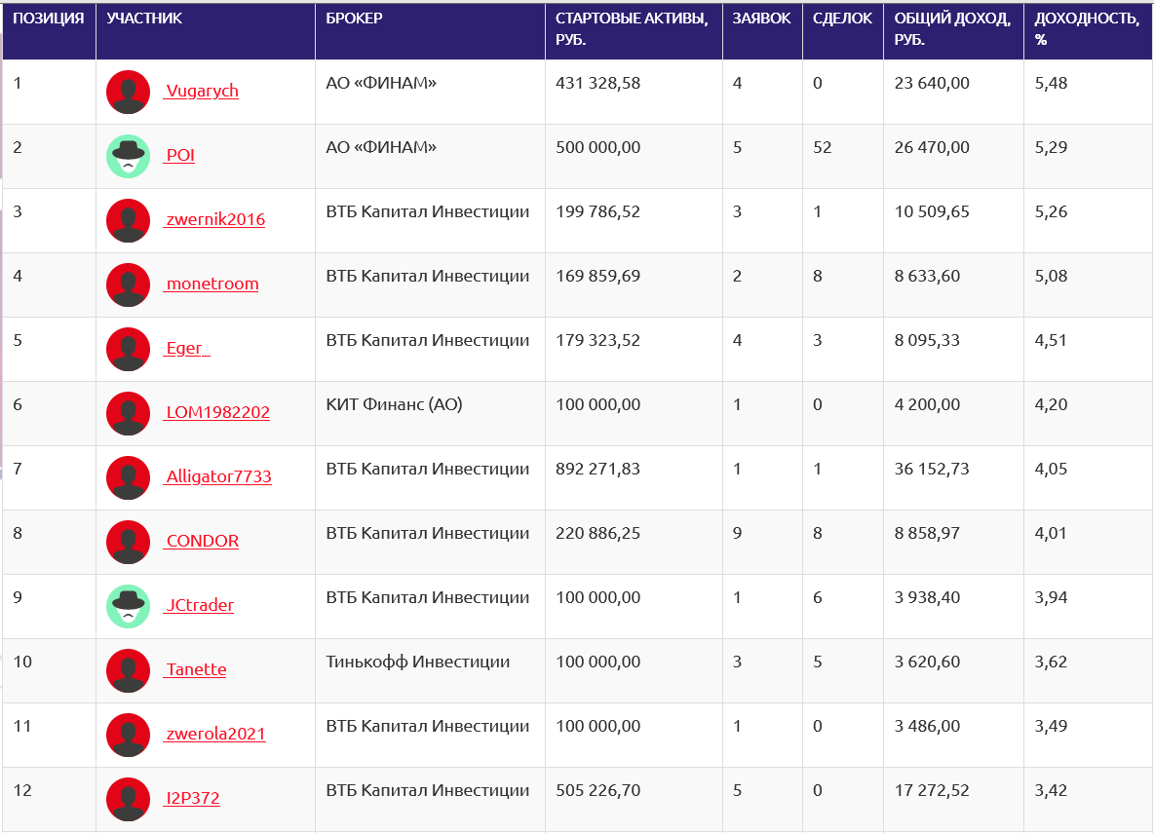
Task: Click the Позиция column header
Action: pos(49,19)
